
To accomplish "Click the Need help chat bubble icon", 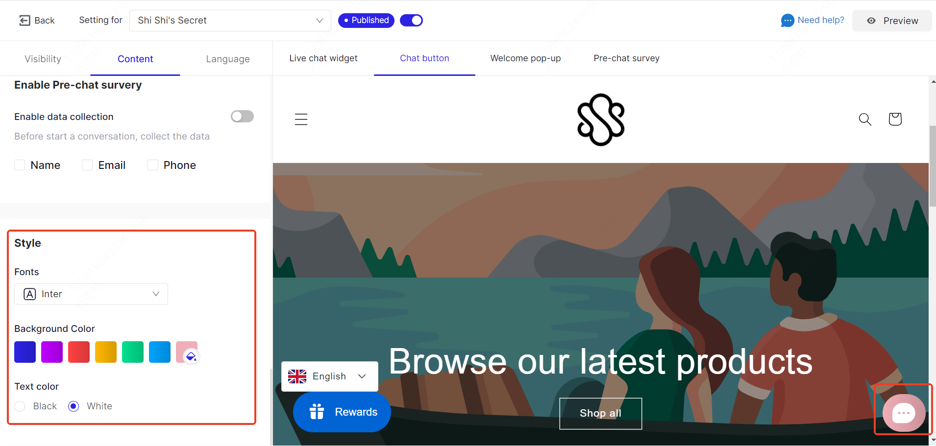I will [x=788, y=21].
